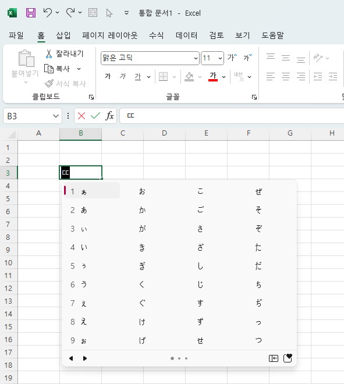Image resolution: width=344 pixels, height=384 pixels.
Task: Open the 파일 menu tab
Action: click(x=16, y=35)
